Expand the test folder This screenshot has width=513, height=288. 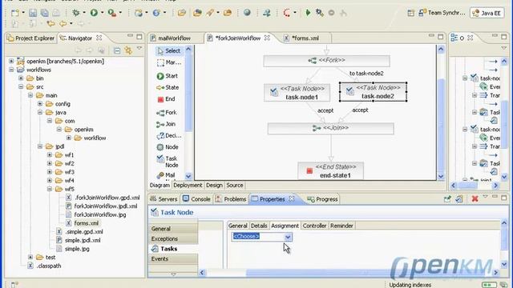click(30, 257)
